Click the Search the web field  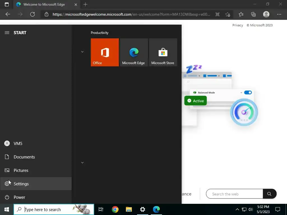[235, 194]
